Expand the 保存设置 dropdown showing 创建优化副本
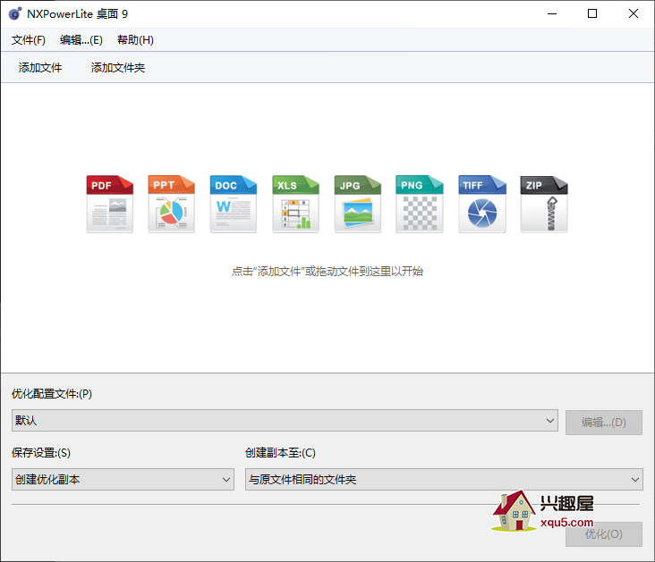655x562 pixels. (123, 480)
